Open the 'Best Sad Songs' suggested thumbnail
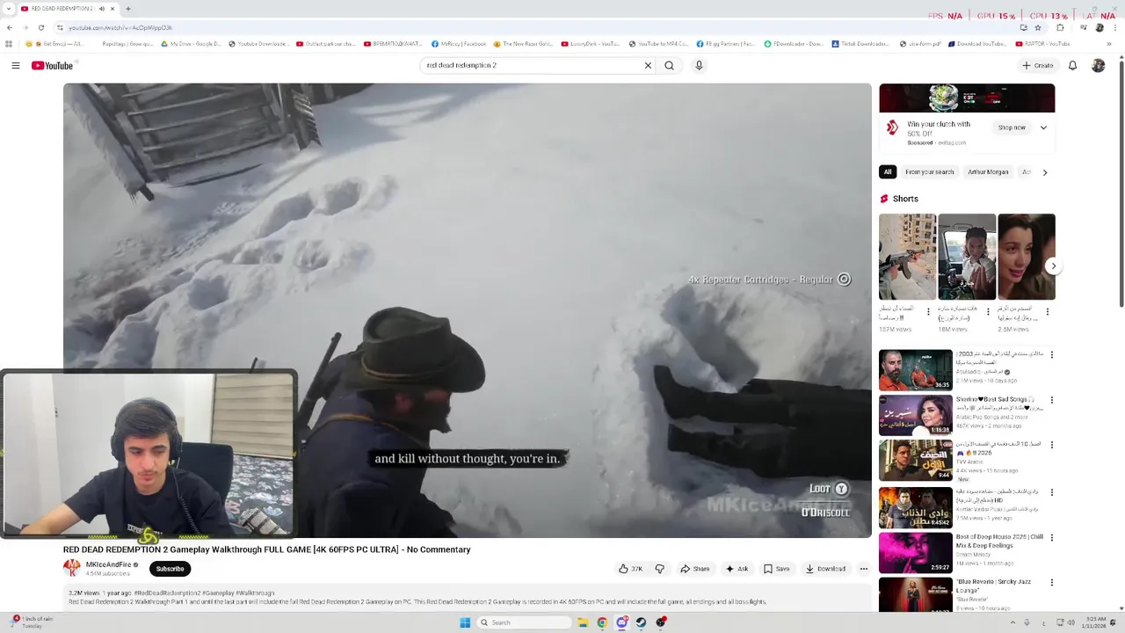The height and width of the screenshot is (633, 1125). 915,415
